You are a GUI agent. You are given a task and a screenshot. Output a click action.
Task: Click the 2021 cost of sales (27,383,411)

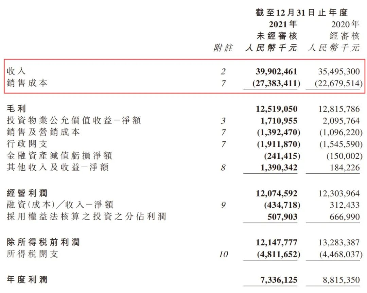(x=276, y=83)
